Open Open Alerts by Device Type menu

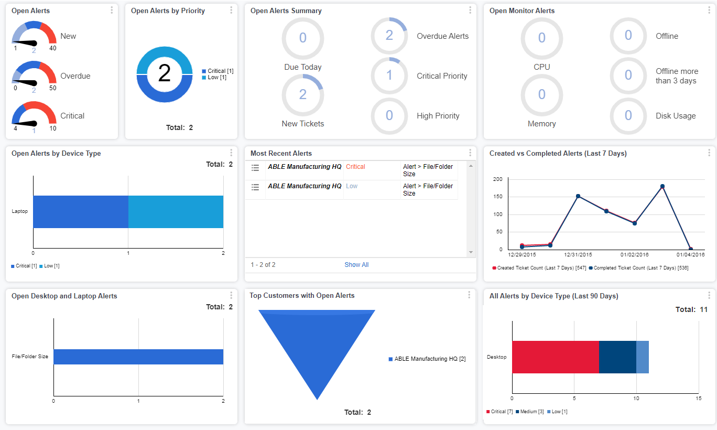(231, 153)
